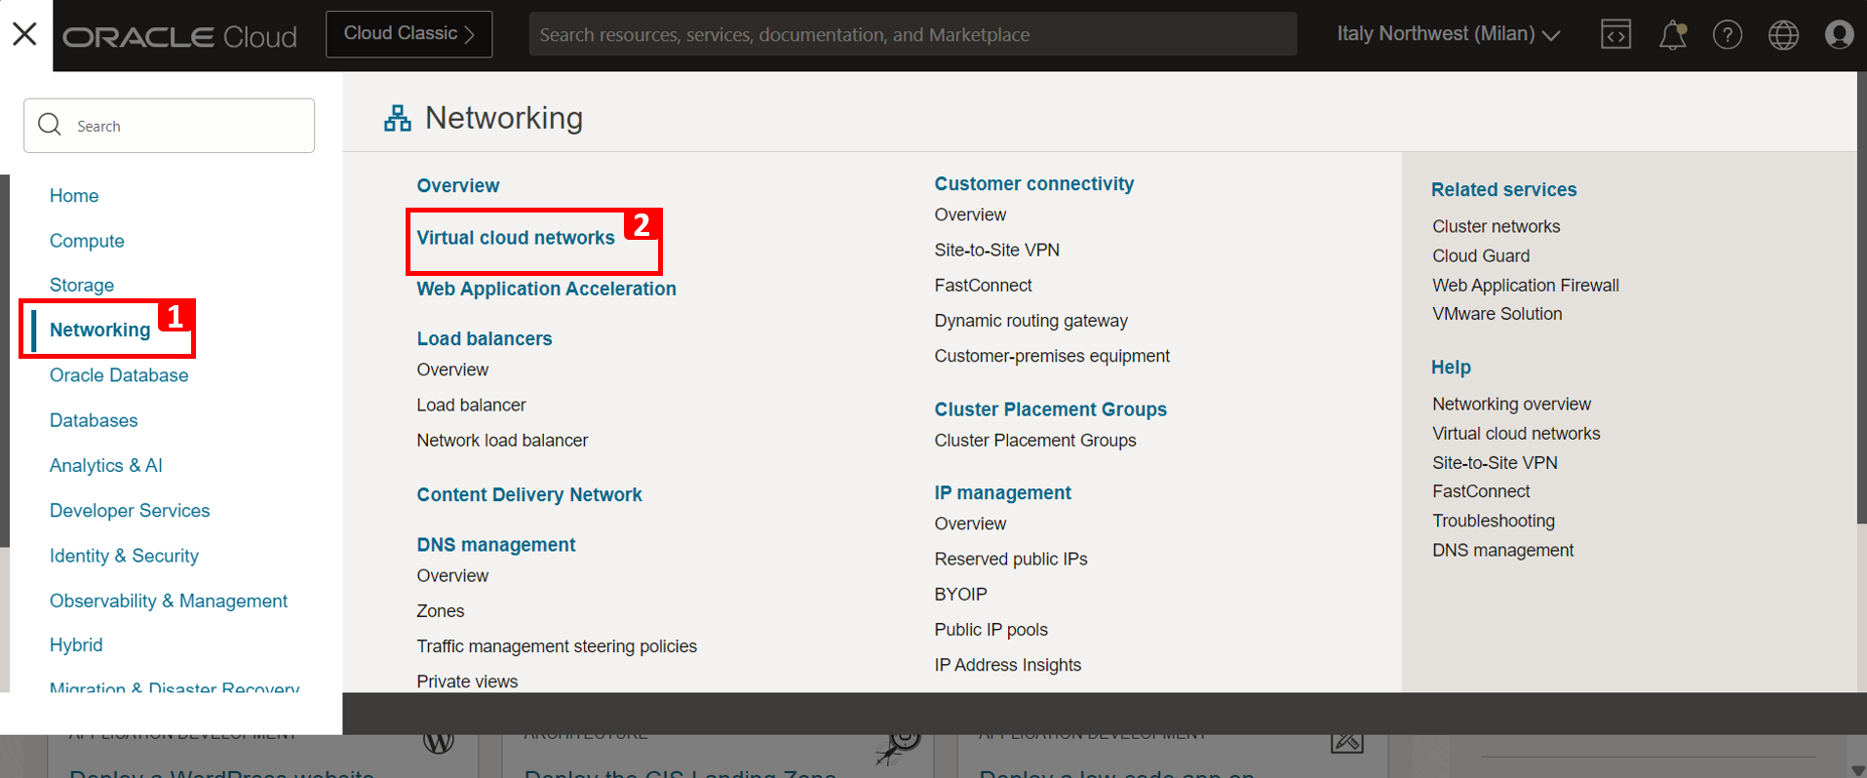Open the language globe icon
This screenshot has width=1867, height=778.
click(1783, 35)
